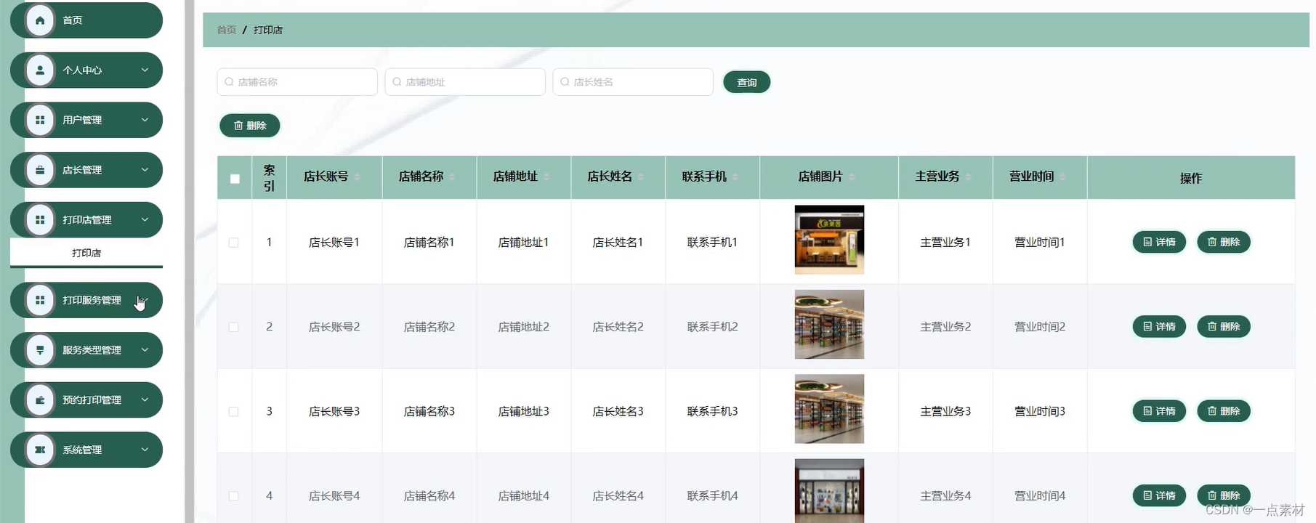
Task: Focus the 店铺名称 search field
Action: tap(297, 82)
